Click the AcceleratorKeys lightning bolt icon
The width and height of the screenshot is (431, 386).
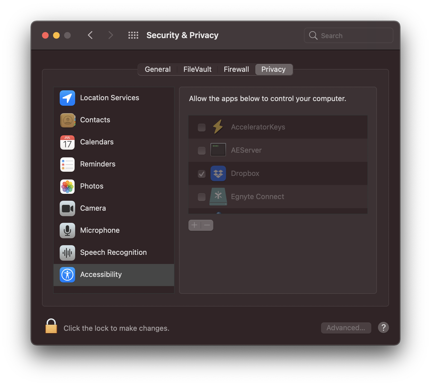coord(218,127)
